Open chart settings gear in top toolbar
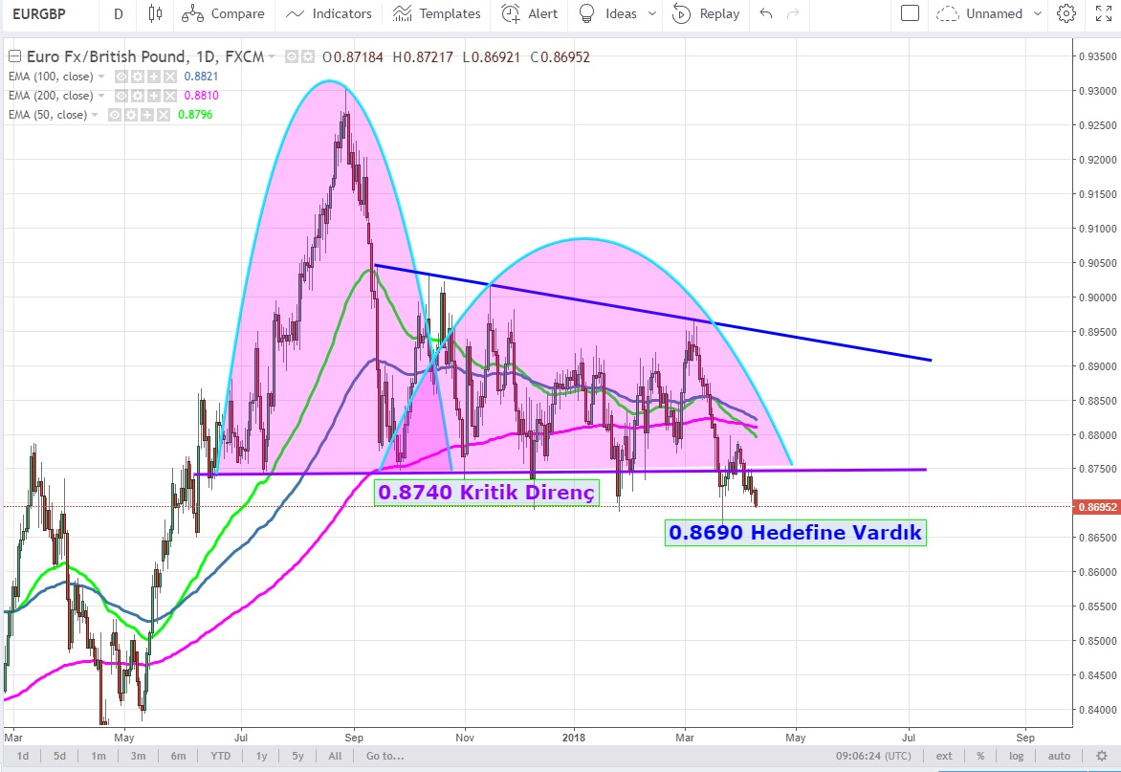 (x=1066, y=13)
